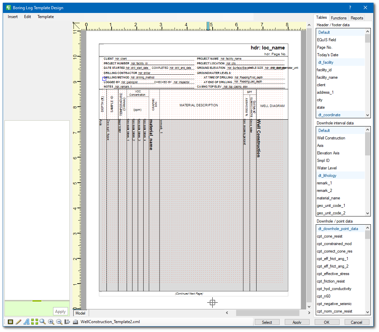The width and height of the screenshot is (379, 332).
Task: Switch to the Functions tab
Action: coord(339,18)
